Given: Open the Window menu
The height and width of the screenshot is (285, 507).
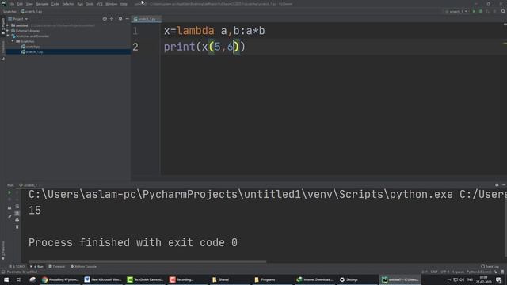Looking at the screenshot, I should point(112,4).
